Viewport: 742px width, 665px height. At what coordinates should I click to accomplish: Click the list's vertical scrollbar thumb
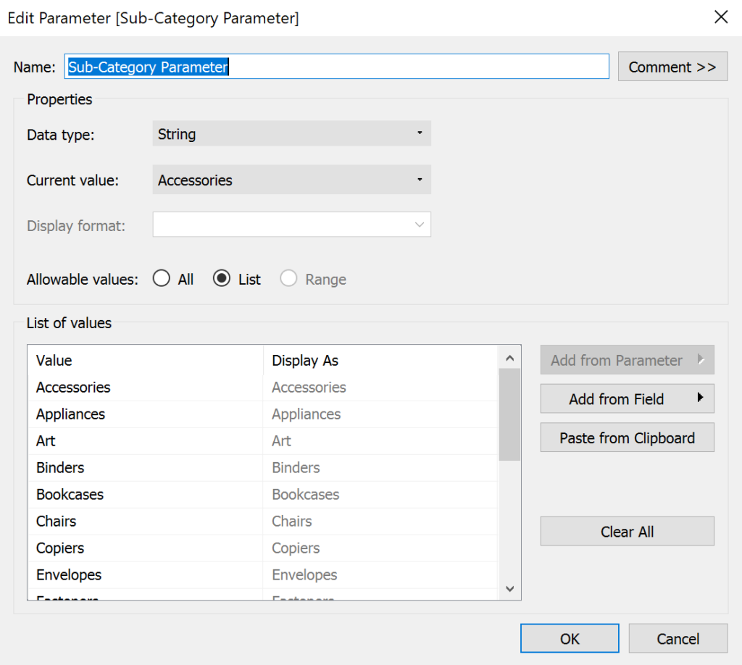pos(509,414)
